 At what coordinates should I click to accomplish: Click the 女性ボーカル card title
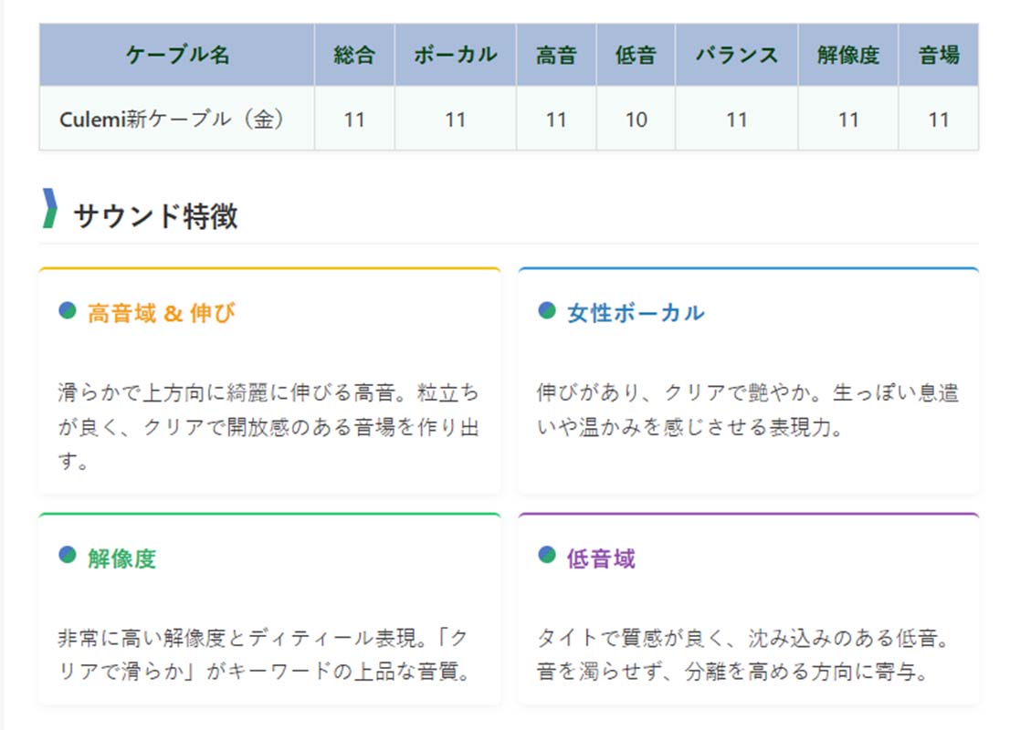tap(636, 314)
